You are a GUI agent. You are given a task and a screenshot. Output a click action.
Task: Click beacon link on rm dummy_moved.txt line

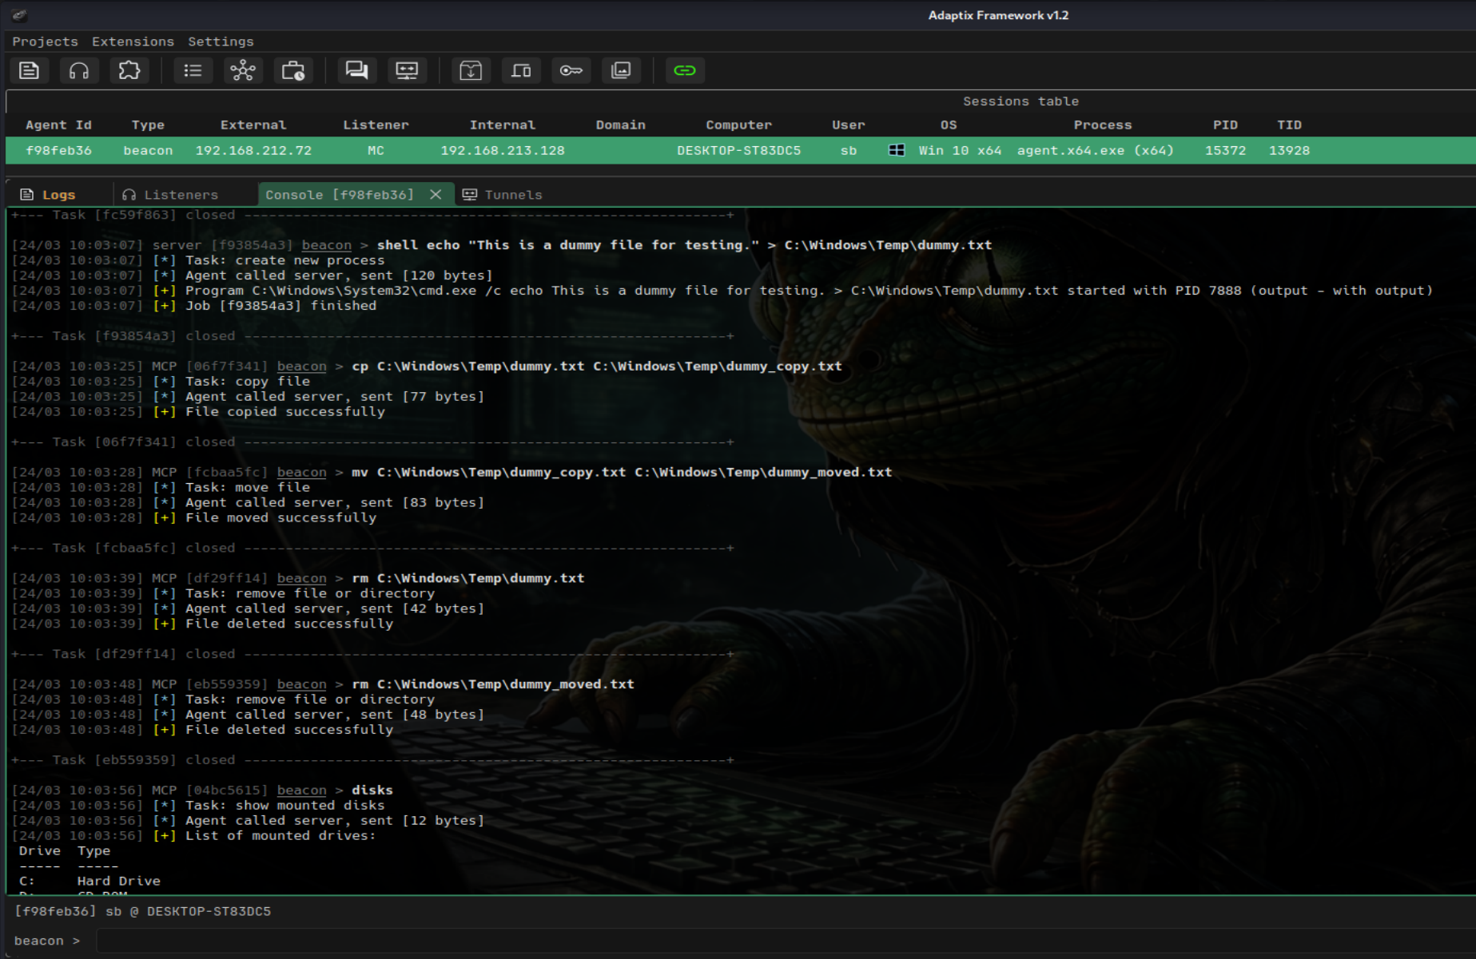301,684
